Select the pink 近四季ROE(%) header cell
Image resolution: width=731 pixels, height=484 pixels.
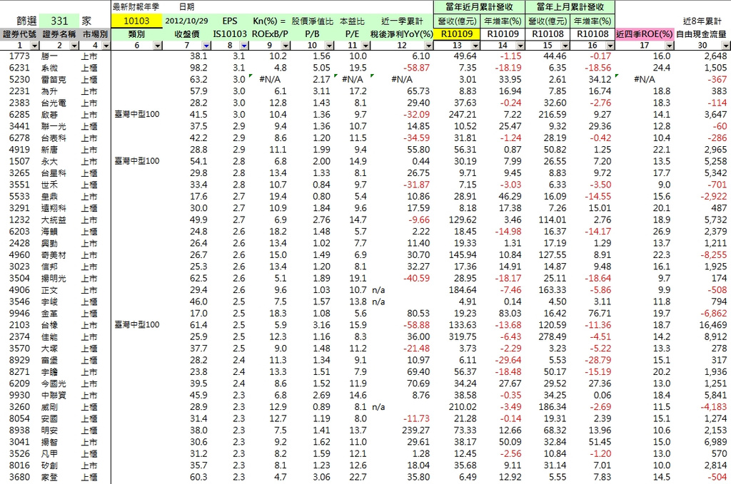pos(645,34)
